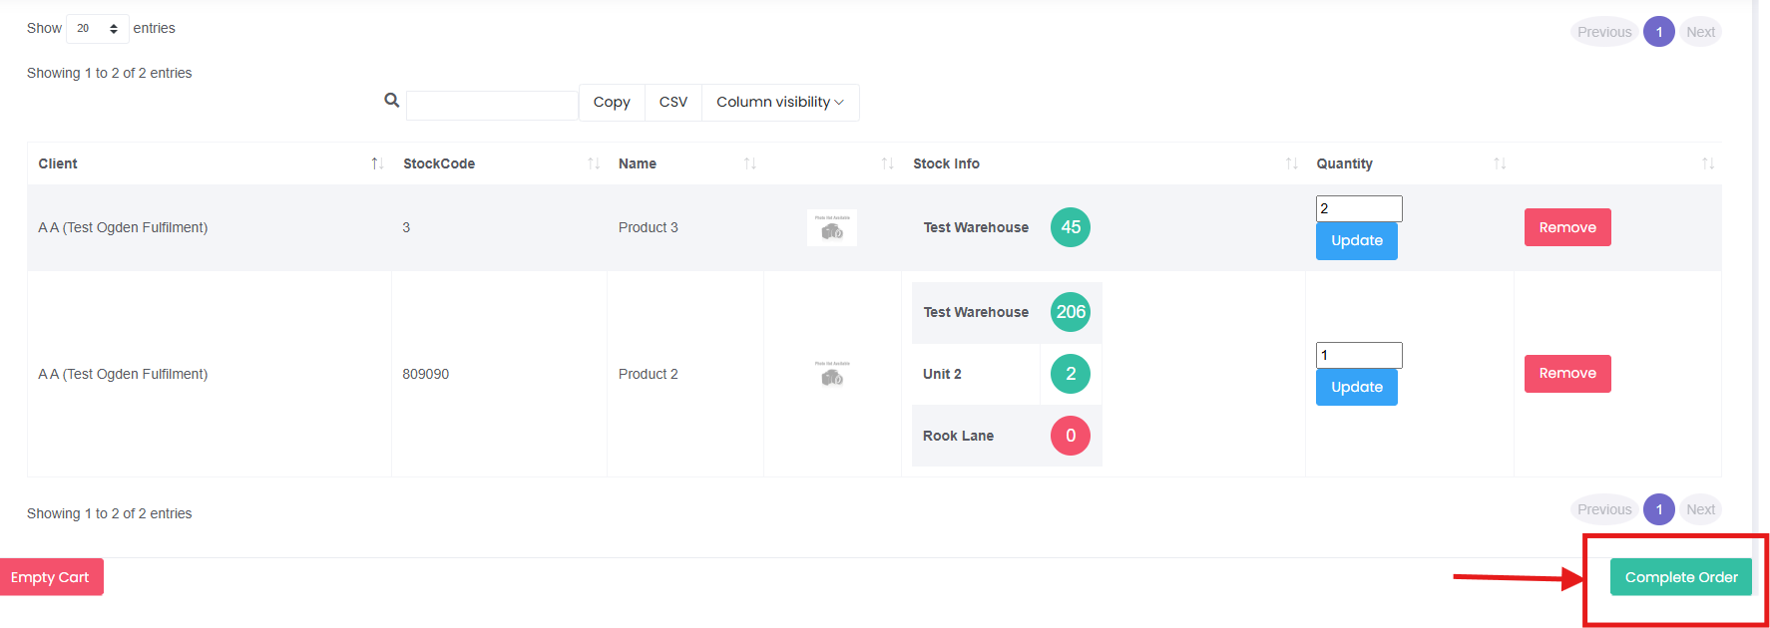Remove Product 3 from the cart
The width and height of the screenshot is (1770, 628).
[1566, 227]
